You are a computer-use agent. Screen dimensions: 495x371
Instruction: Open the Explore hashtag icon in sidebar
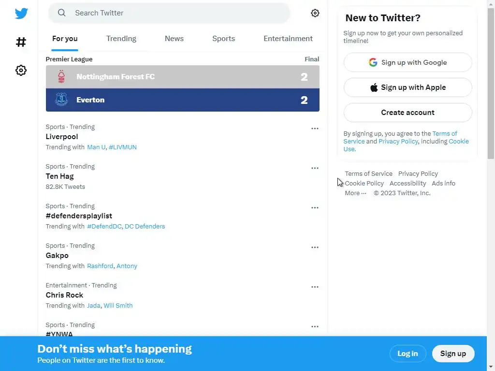tap(21, 42)
